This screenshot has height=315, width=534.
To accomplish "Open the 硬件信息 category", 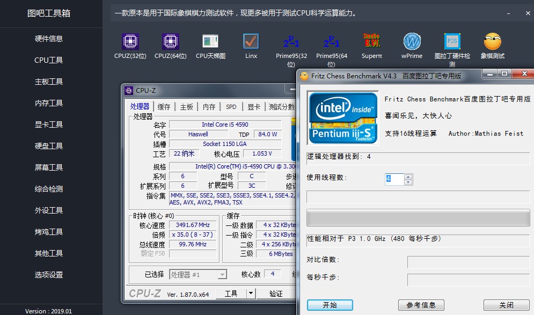I will pos(49,39).
